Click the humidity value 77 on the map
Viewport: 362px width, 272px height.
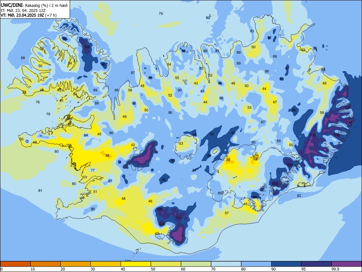(93, 170)
